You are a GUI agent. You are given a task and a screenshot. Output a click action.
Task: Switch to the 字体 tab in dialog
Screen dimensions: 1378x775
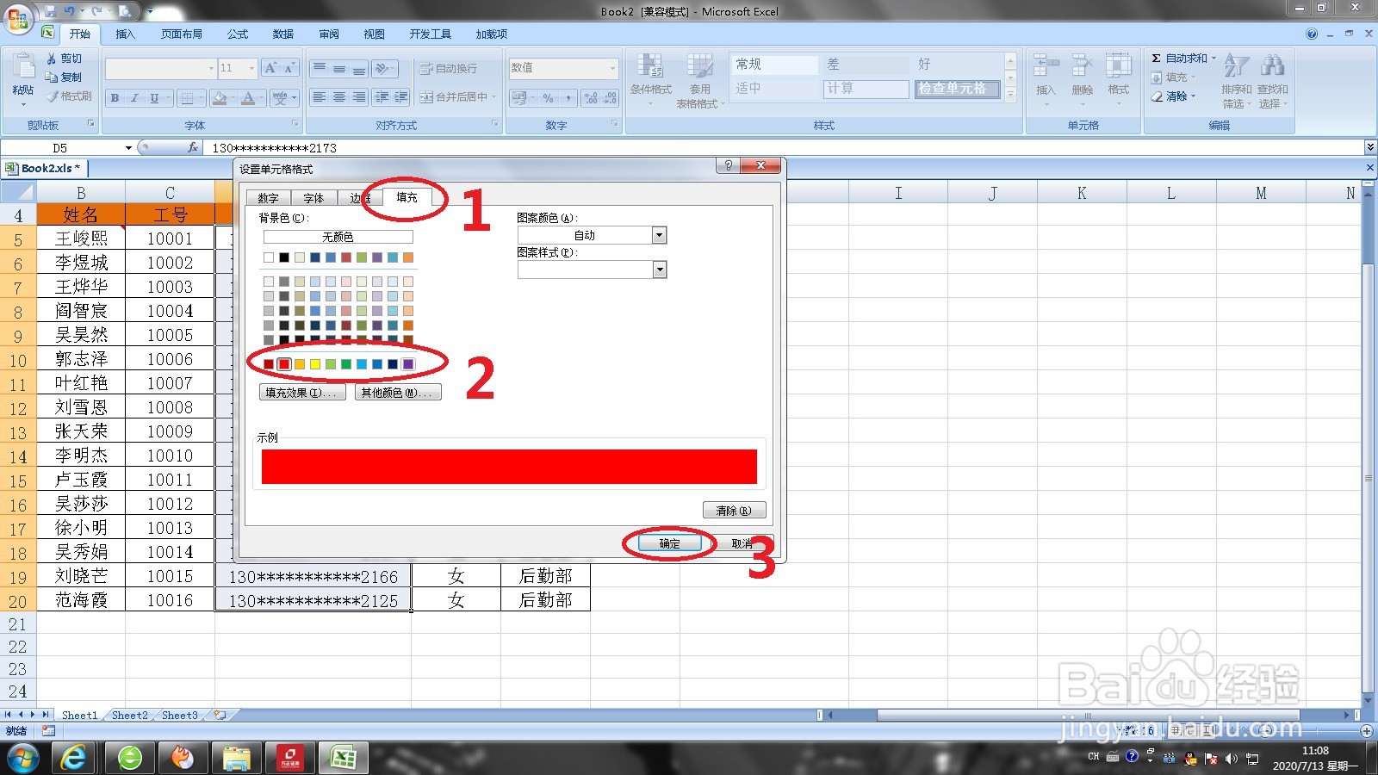313,198
